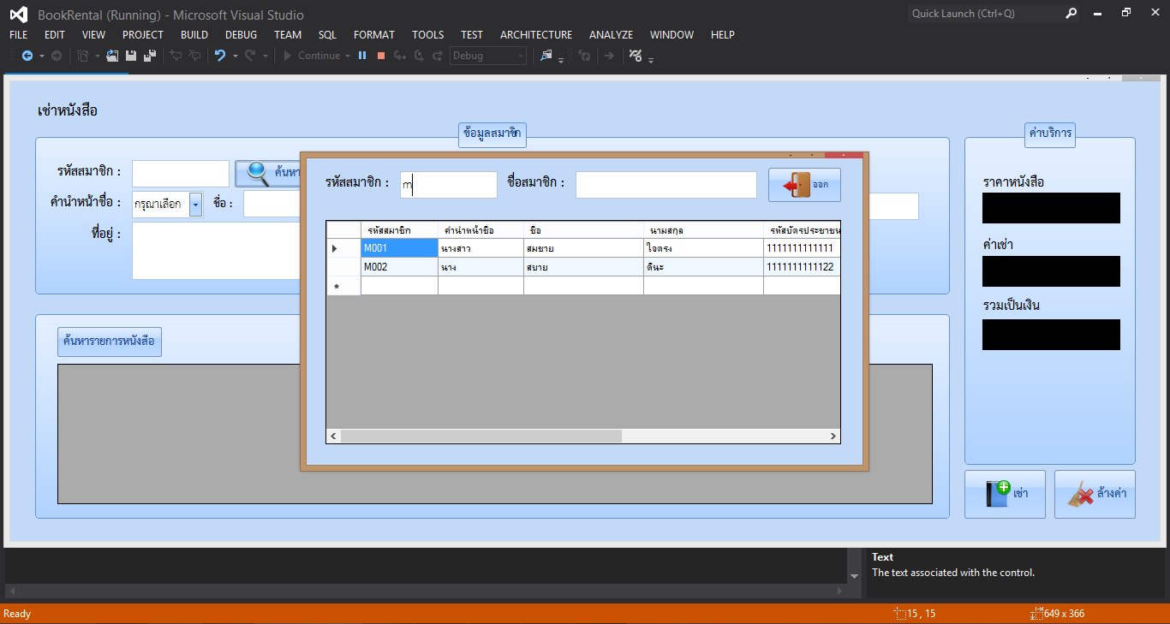Click the row selector arrow for M001
Screen dimensions: 1170x624
coord(343,248)
